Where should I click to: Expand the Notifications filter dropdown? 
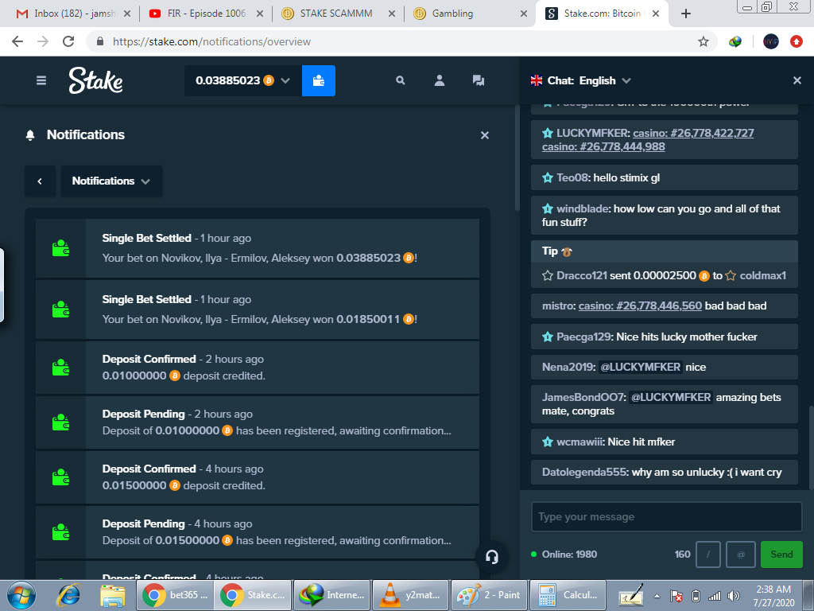tap(111, 181)
